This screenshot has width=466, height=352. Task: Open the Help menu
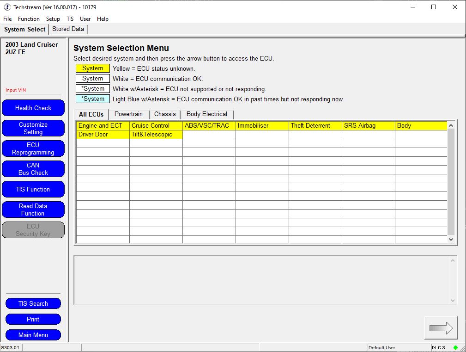point(103,19)
